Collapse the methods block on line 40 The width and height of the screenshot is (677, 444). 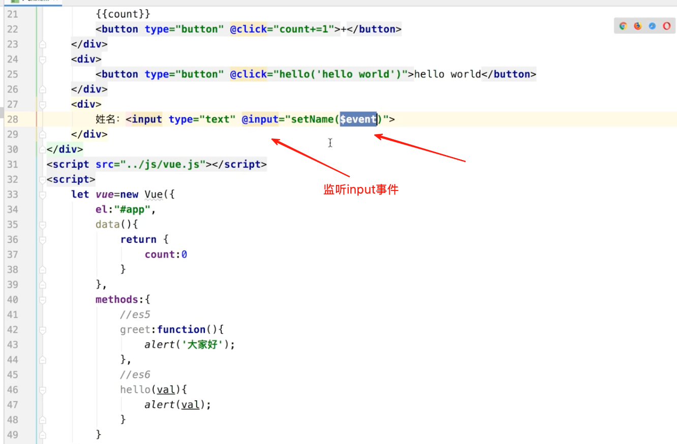click(43, 300)
